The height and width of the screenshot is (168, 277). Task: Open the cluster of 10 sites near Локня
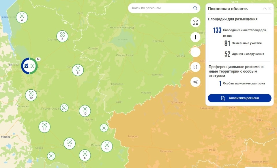85,111
